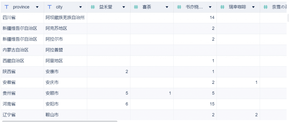Click 瑞幸咖啡 value 2 in 鞍山市 row
Viewport: 289px width, 122px height.
pyautogui.click(x=256, y=115)
